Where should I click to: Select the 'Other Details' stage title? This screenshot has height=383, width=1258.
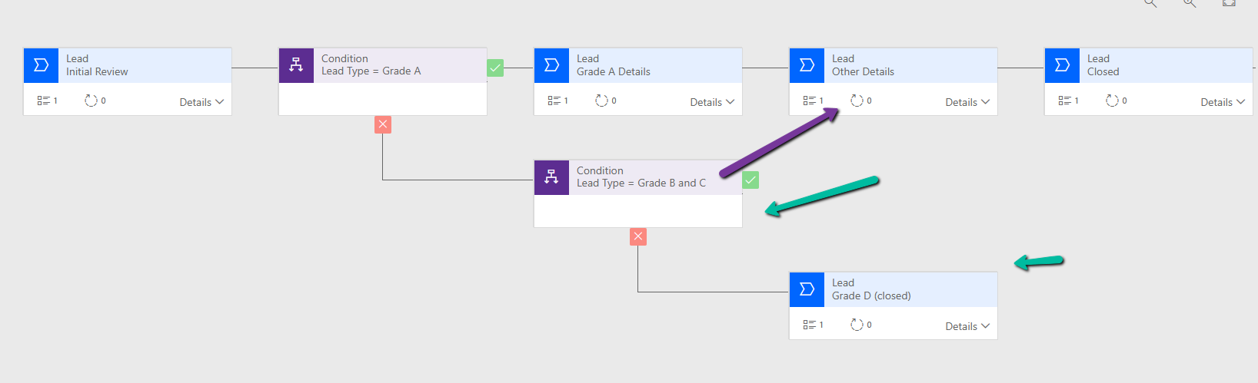(863, 71)
